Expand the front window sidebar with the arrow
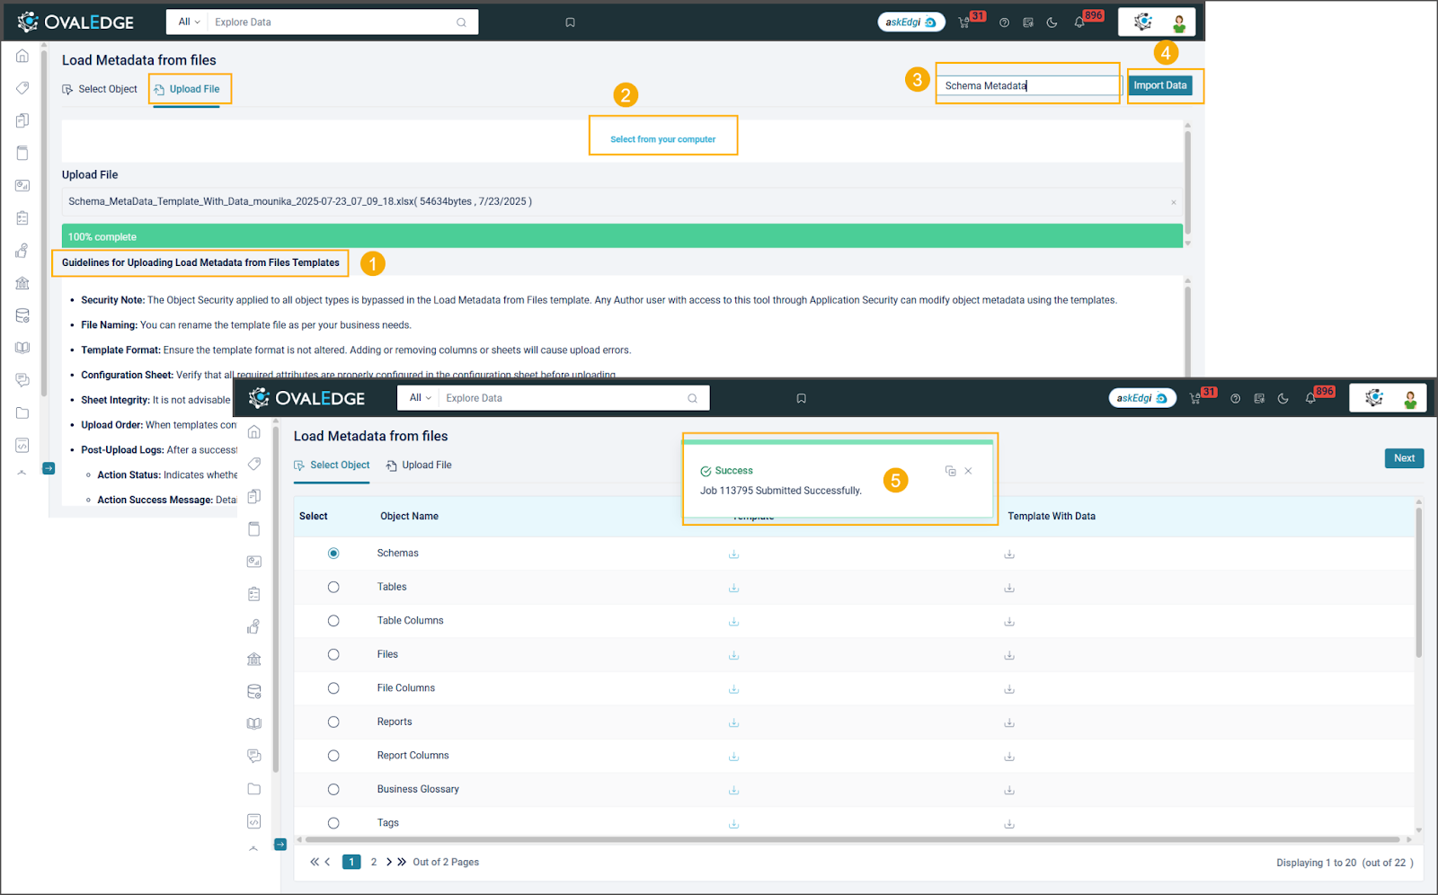Viewport: 1438px width, 895px height. click(x=280, y=844)
